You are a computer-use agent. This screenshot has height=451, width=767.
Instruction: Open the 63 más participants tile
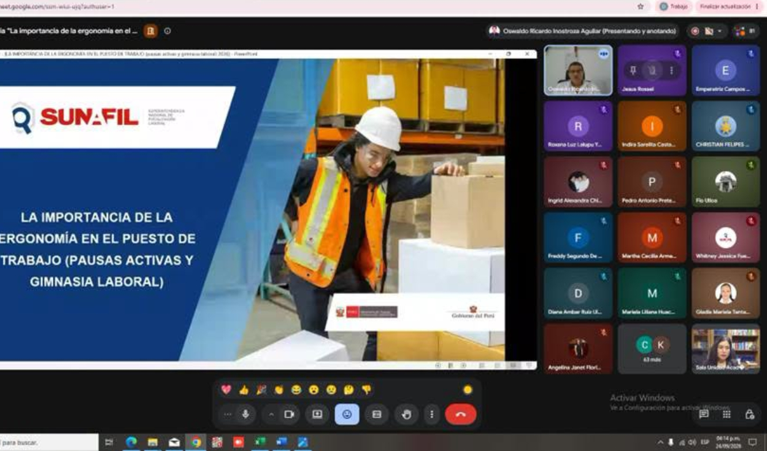[x=652, y=349]
